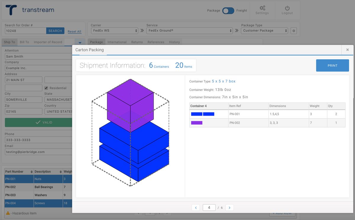Screen dimensions: 355x220
Task: Click the Logout power icon
Action: click(x=287, y=8)
